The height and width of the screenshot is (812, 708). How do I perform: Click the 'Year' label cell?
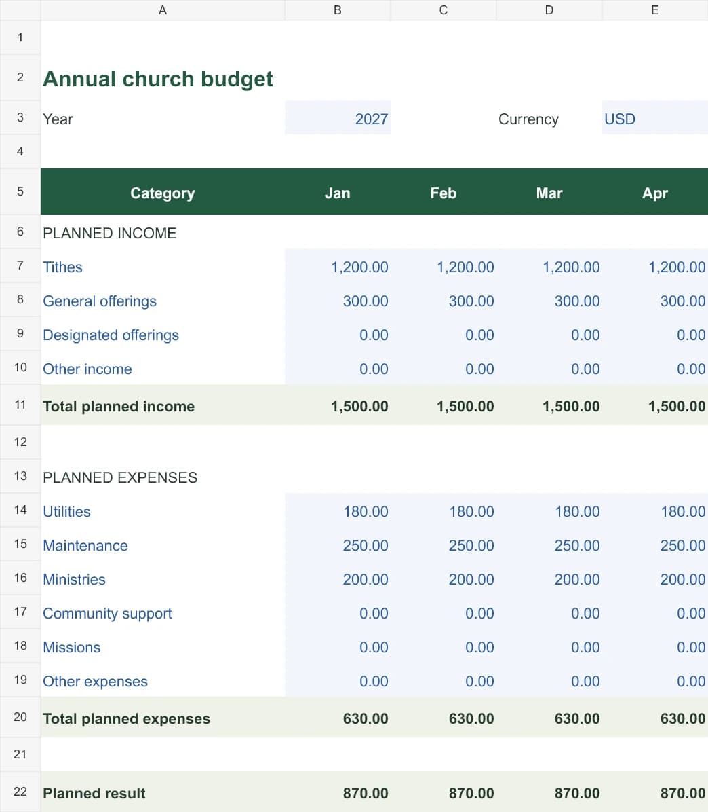[x=162, y=118]
